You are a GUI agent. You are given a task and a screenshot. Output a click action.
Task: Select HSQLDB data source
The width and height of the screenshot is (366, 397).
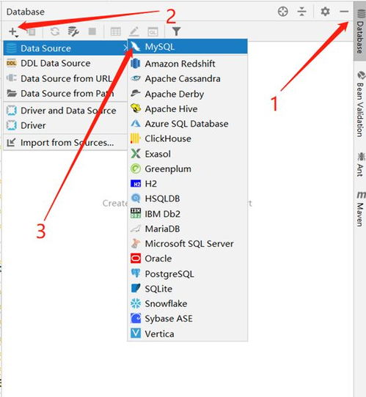188,198
